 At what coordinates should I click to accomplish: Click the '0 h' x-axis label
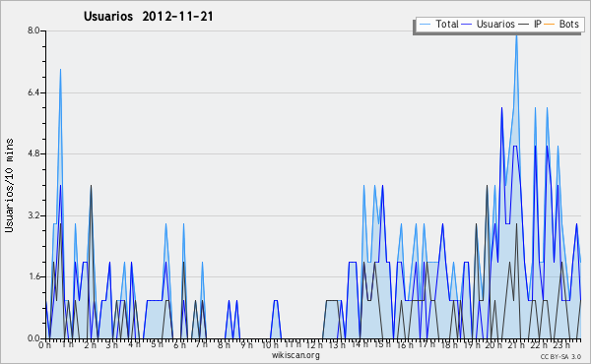coord(44,345)
